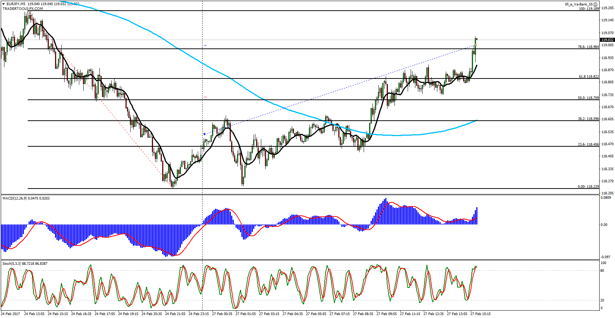Click the 24 Feb 2017 time axis label

10,314
